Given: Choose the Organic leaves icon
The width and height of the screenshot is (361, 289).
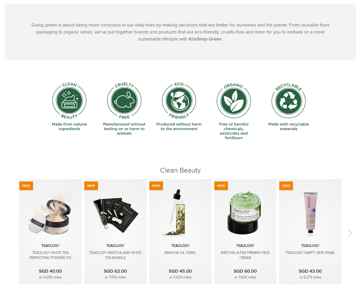Looking at the screenshot, I should pyautogui.click(x=234, y=100).
